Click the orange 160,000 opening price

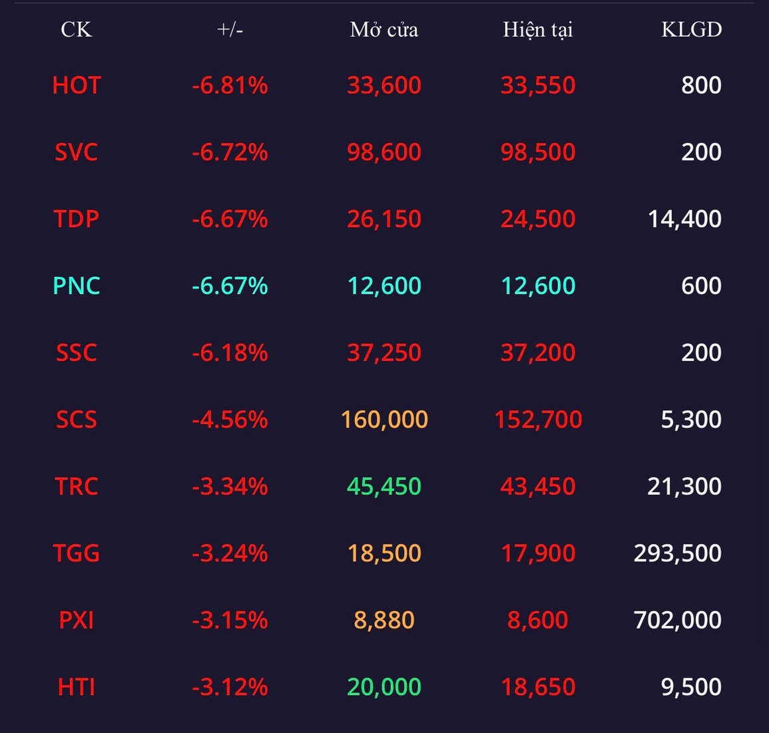pyautogui.click(x=384, y=419)
